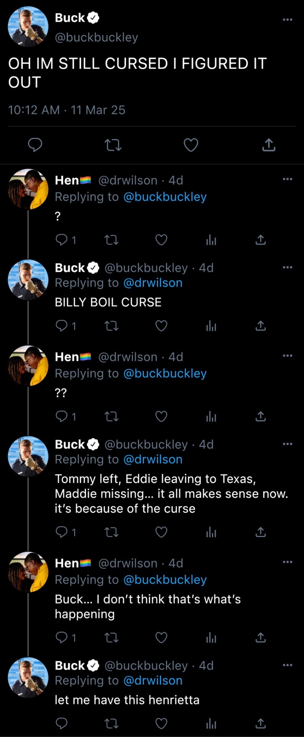Share Hen's double question mark reply
This screenshot has height=737, width=304.
pos(261,416)
